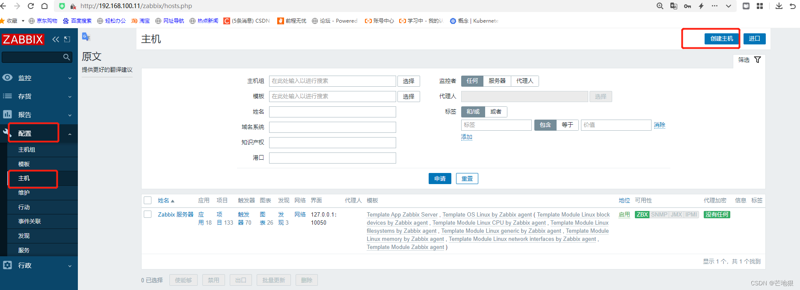Toggle kiosk mode icon next to logo
This screenshot has width=800, height=290.
pyautogui.click(x=67, y=39)
